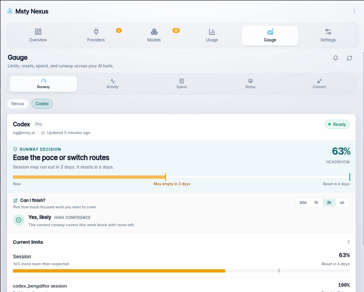Switch to the Status sub-tab

point(250,84)
